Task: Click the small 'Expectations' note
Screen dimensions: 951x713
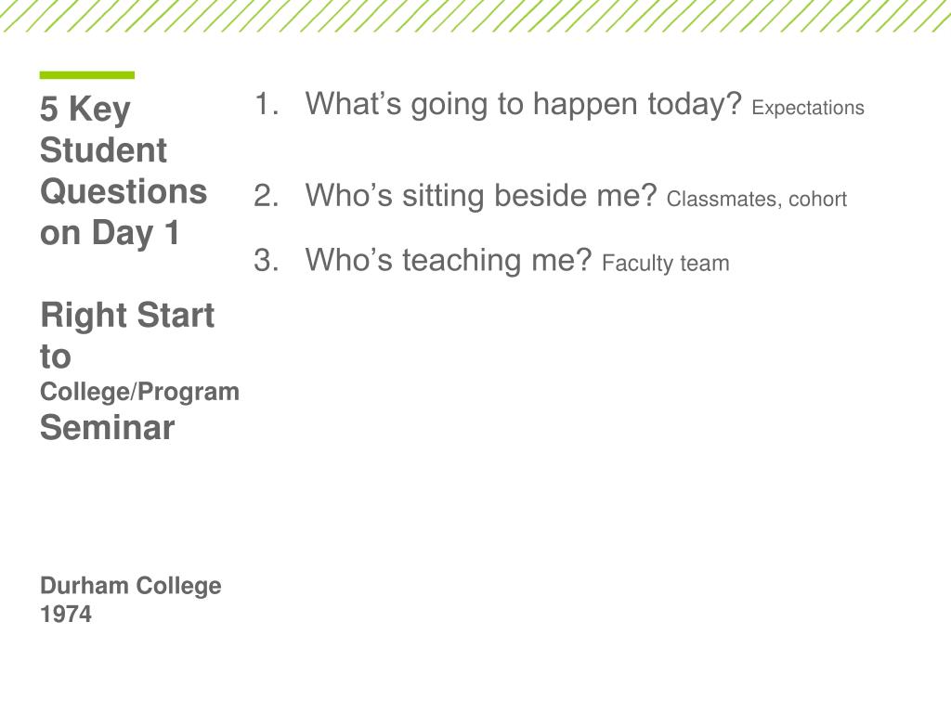Action: pos(808,108)
